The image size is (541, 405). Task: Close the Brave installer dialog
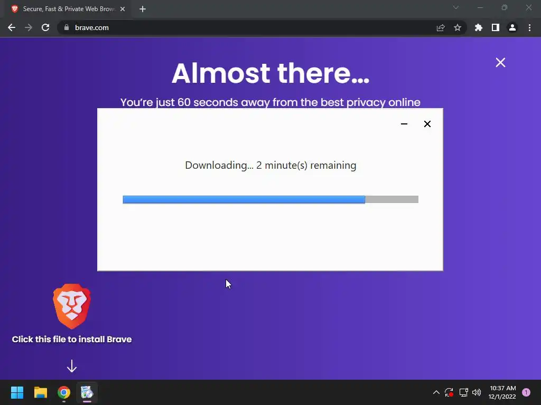427,124
